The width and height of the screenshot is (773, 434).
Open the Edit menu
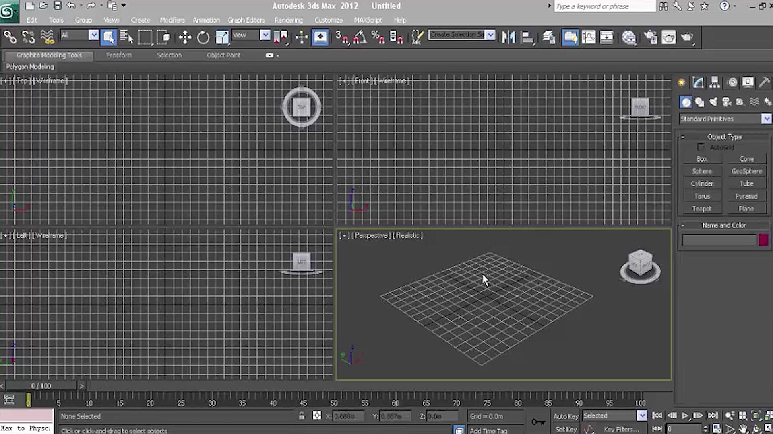point(32,20)
